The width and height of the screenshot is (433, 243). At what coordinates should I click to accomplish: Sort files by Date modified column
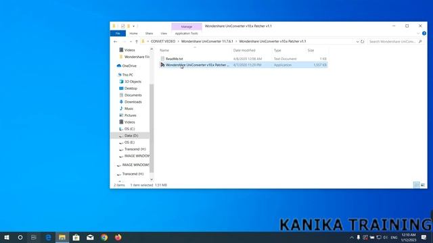244,51
